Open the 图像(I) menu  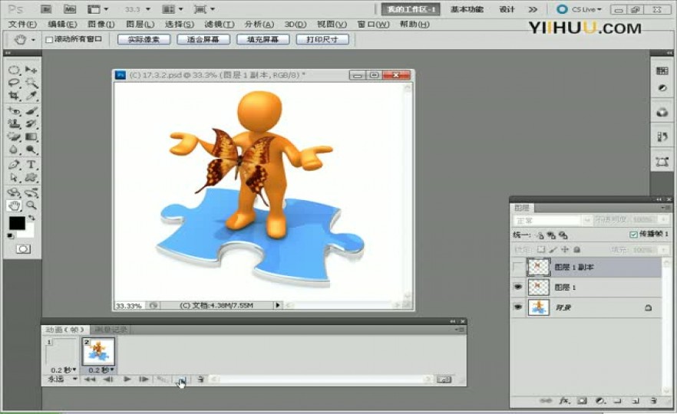point(101,25)
